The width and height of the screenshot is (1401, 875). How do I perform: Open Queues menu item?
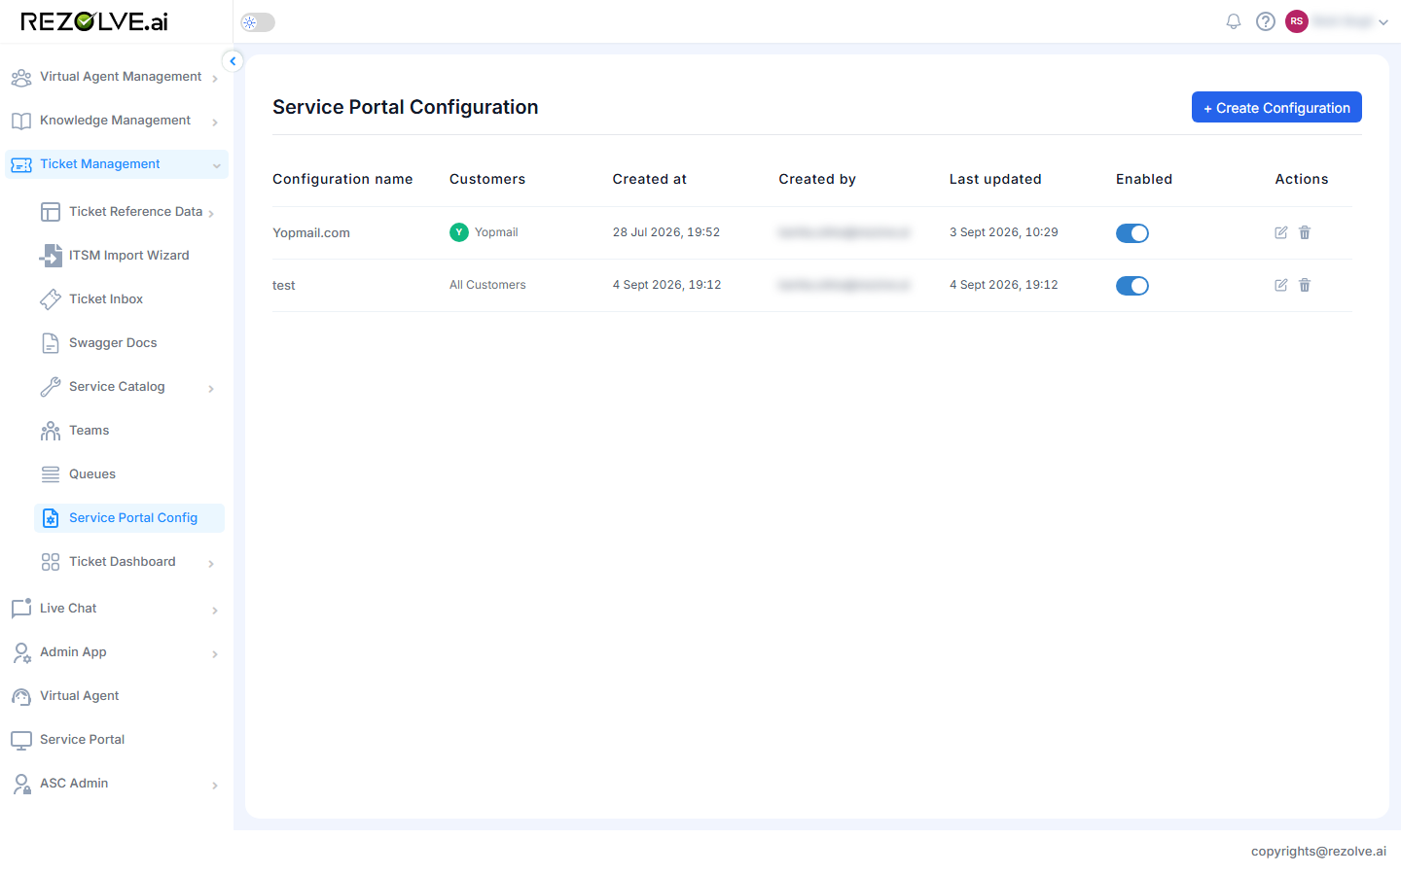129,474
